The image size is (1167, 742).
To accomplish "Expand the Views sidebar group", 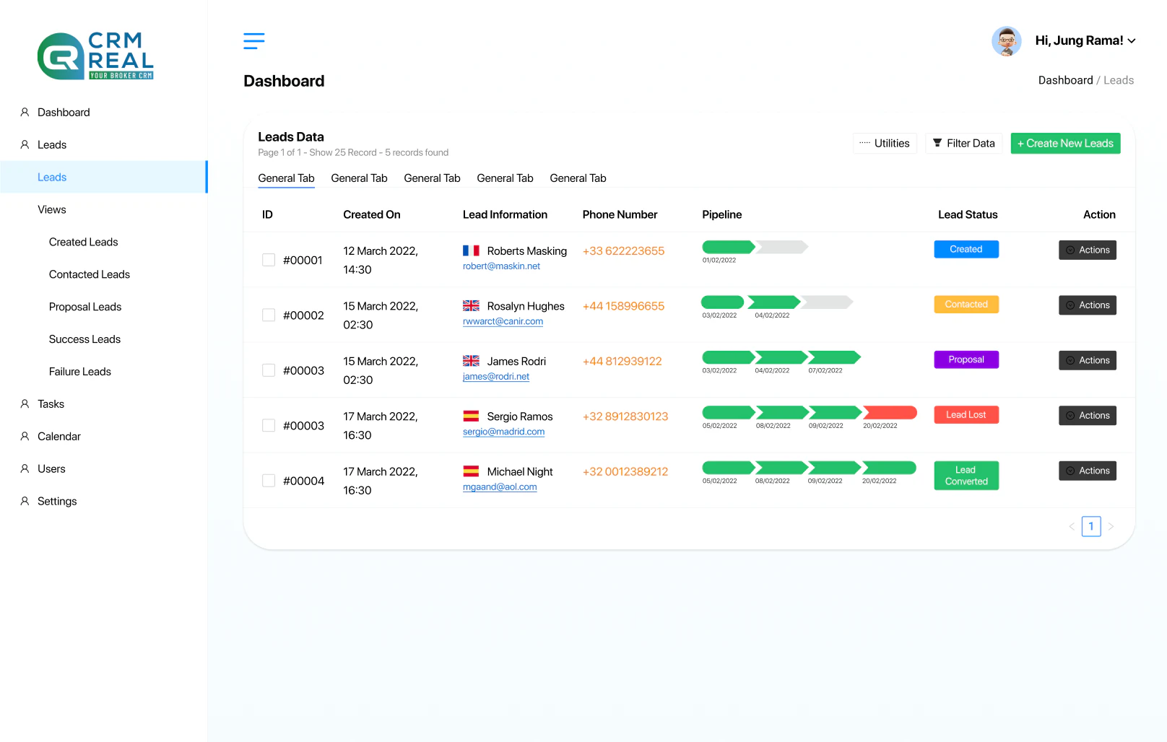I will coord(103,210).
